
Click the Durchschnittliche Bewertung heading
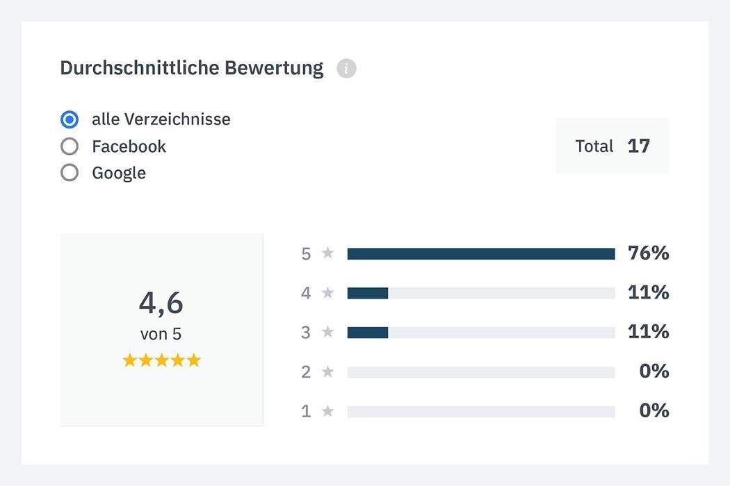pos(192,68)
